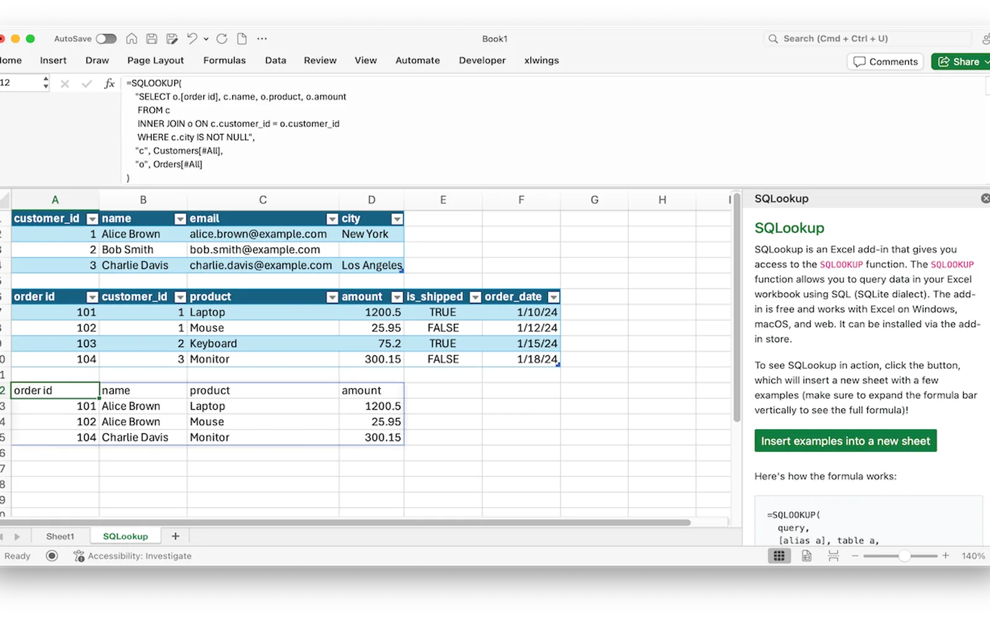Click the zoom out minus icon
990x618 pixels.
tap(855, 556)
